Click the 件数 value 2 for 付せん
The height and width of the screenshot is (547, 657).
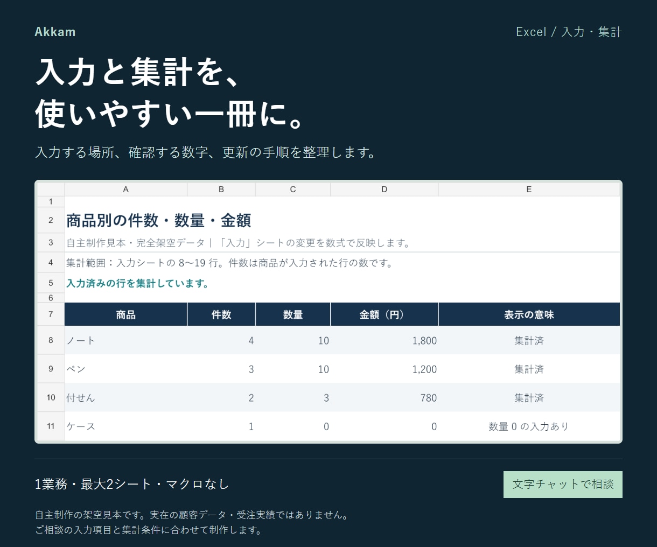tap(221, 397)
